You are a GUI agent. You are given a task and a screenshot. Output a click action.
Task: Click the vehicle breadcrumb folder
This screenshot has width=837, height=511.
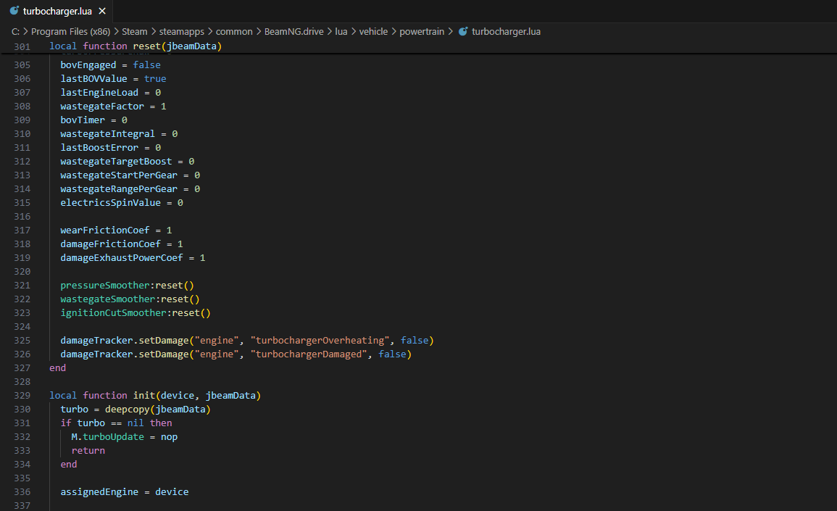click(x=373, y=31)
